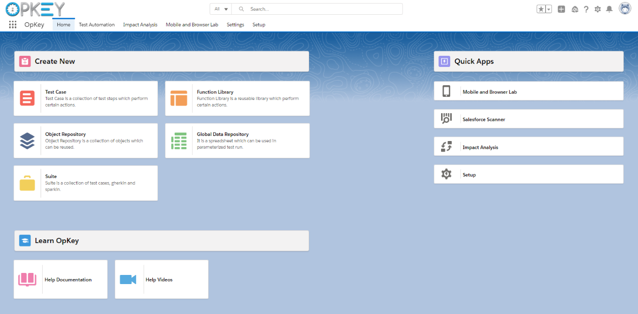Open Mobile and Browser Lab quick app
Viewport: 638px width, 314px height.
coord(490,92)
